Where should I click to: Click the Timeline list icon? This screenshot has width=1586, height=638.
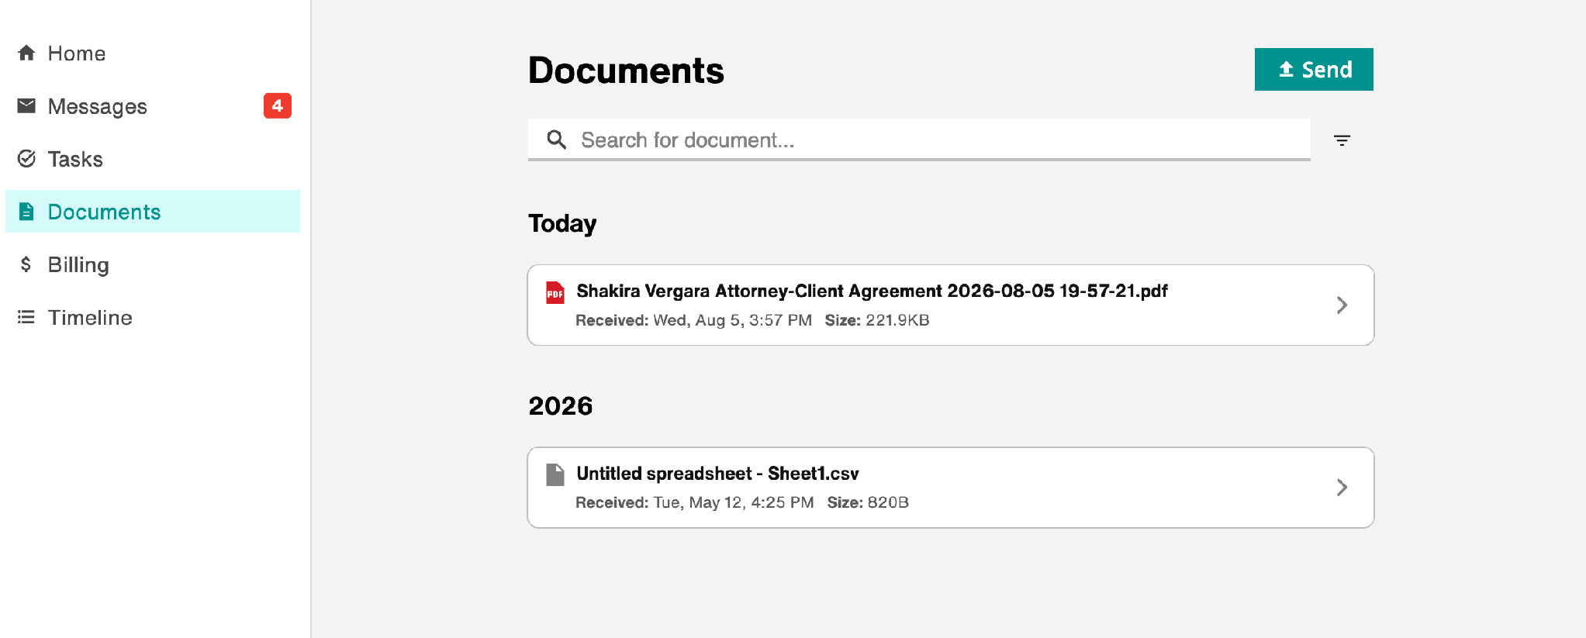pos(26,317)
